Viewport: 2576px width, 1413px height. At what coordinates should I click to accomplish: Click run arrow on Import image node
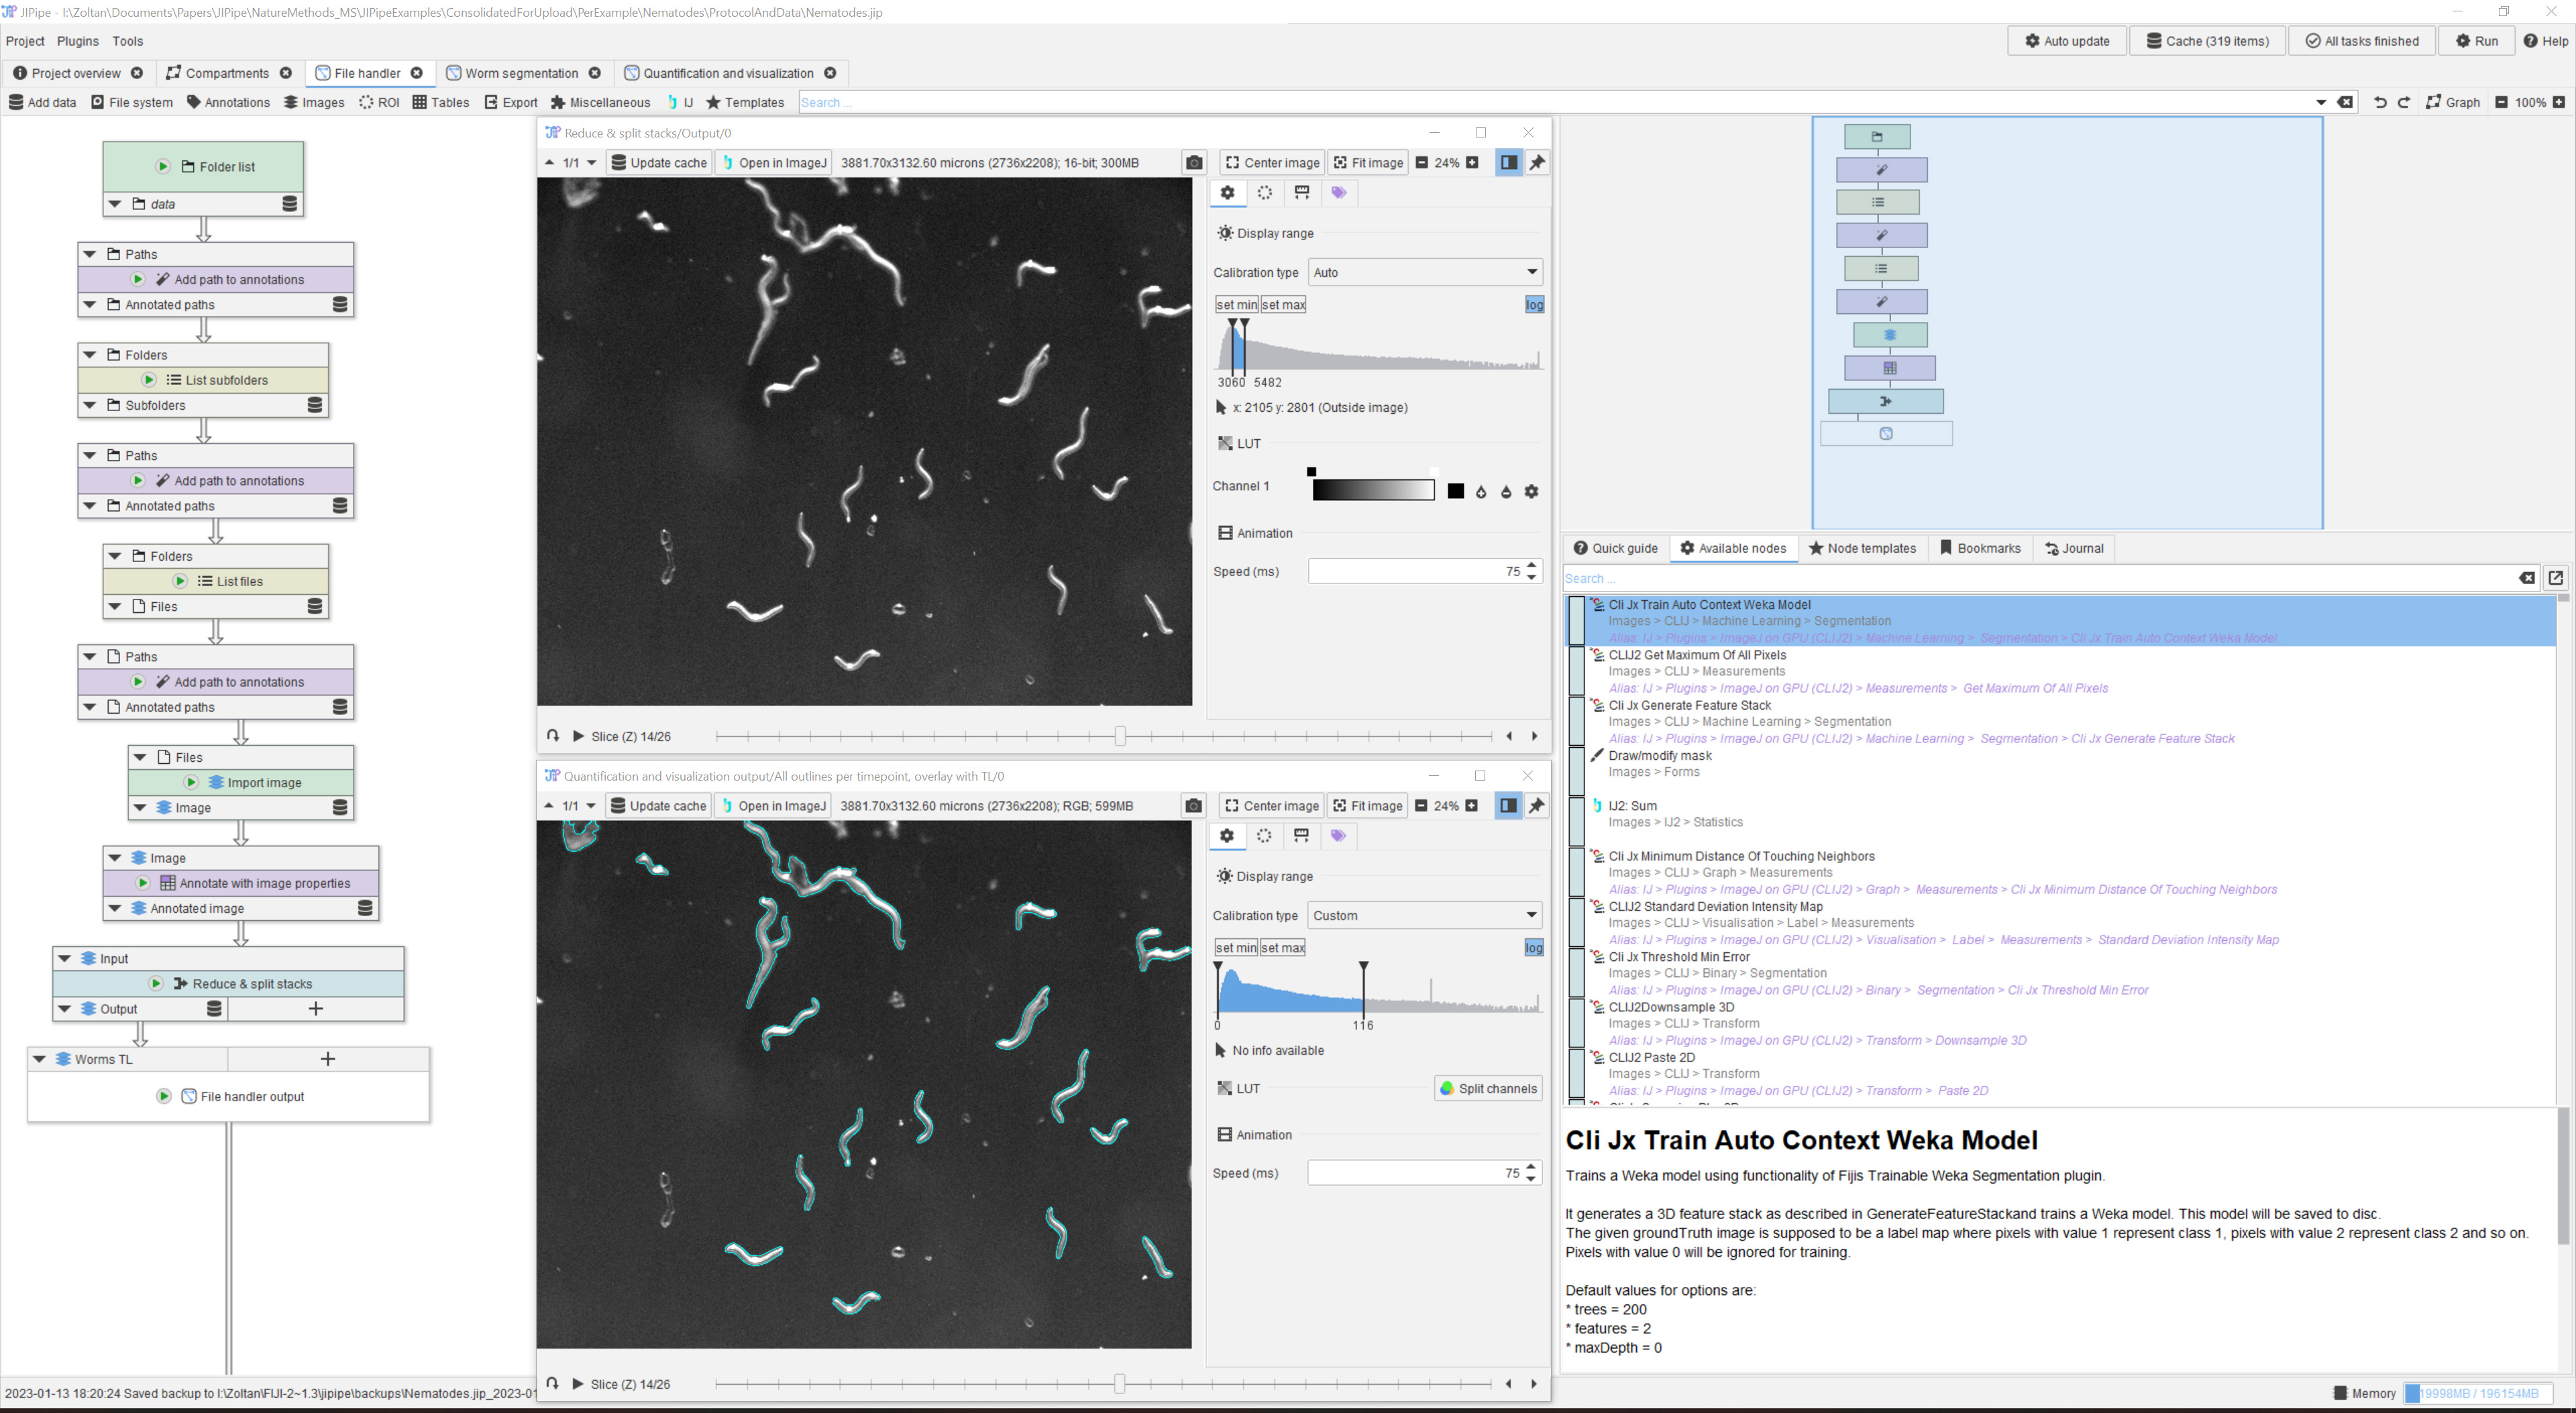tap(191, 783)
